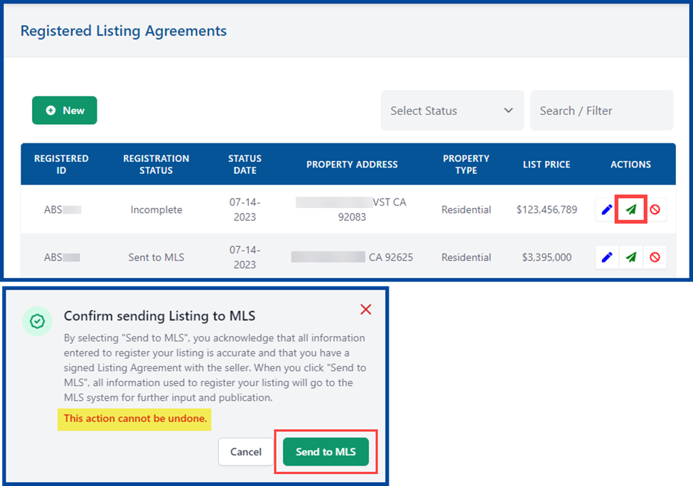This screenshot has width=693, height=486.
Task: Create a New listing agreement
Action: [x=65, y=111]
